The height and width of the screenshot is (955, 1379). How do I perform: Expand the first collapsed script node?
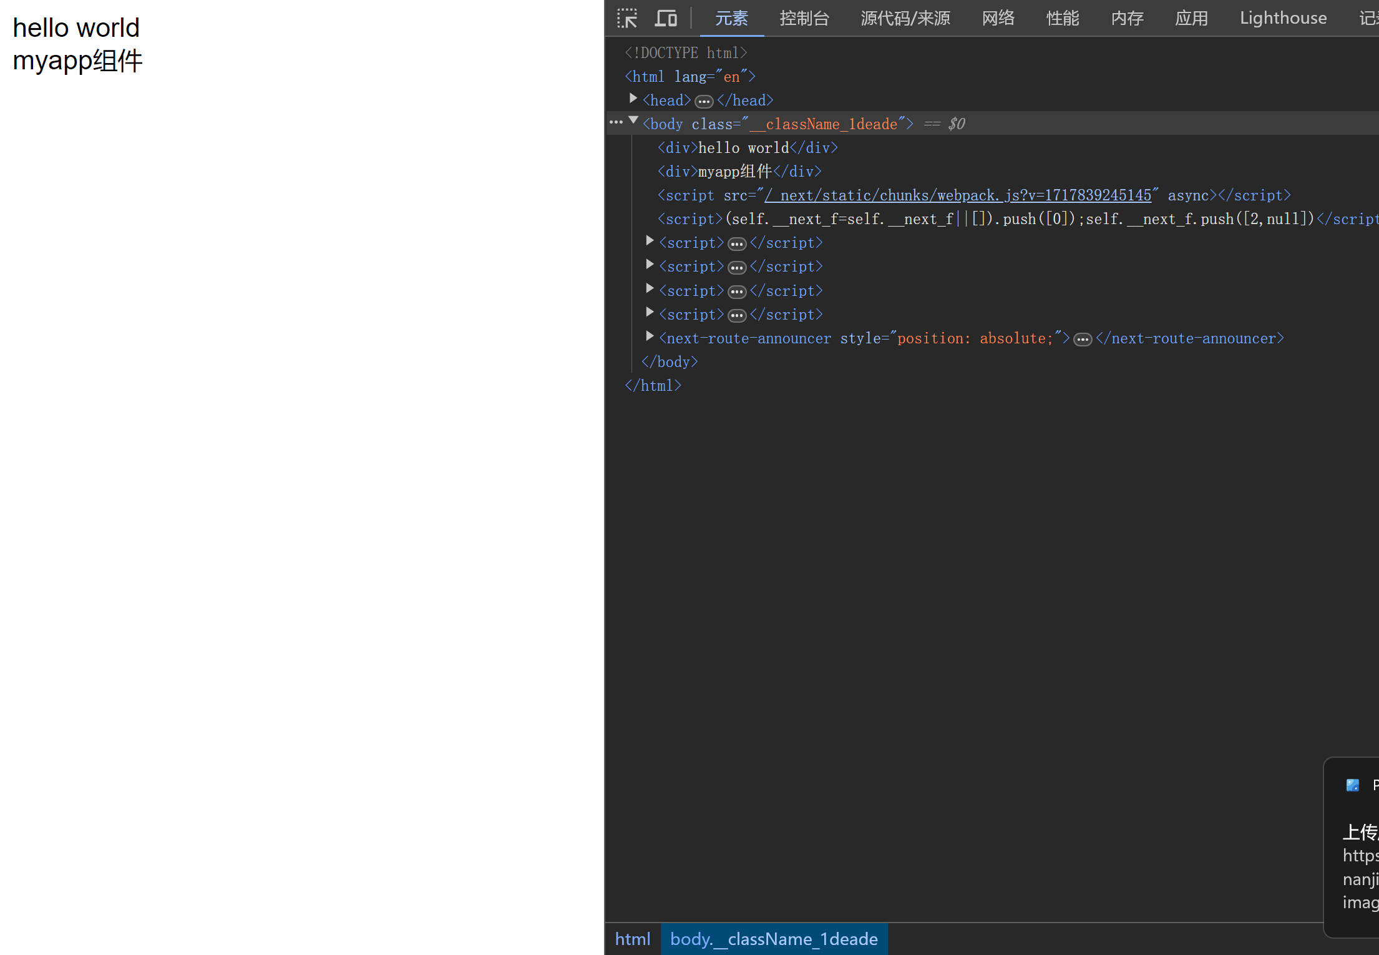(650, 241)
